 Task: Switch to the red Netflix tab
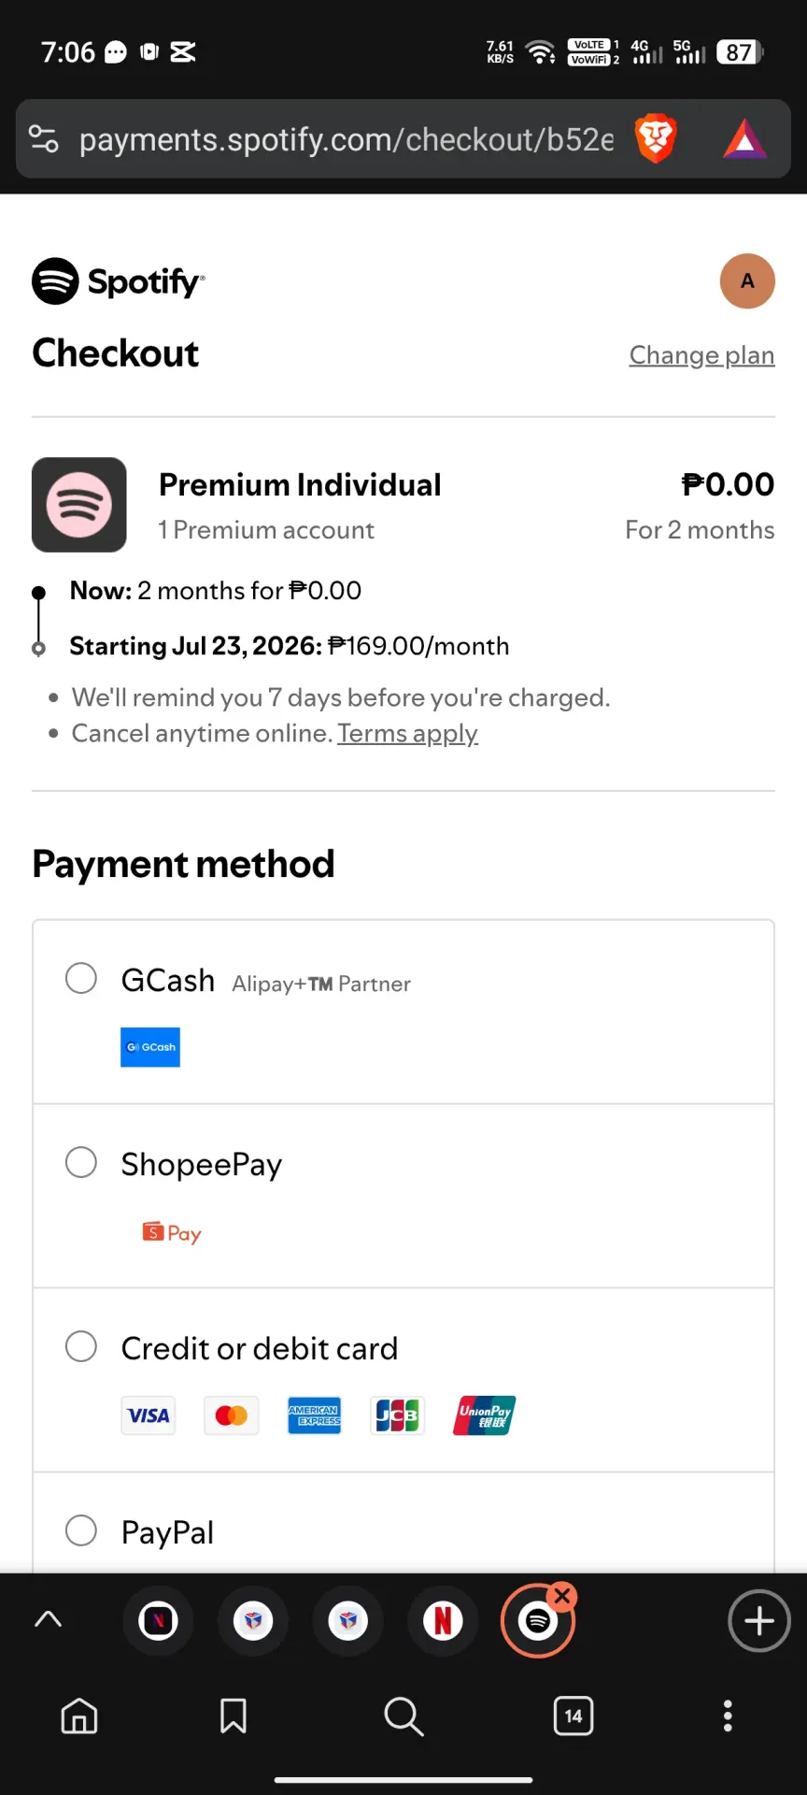443,1620
